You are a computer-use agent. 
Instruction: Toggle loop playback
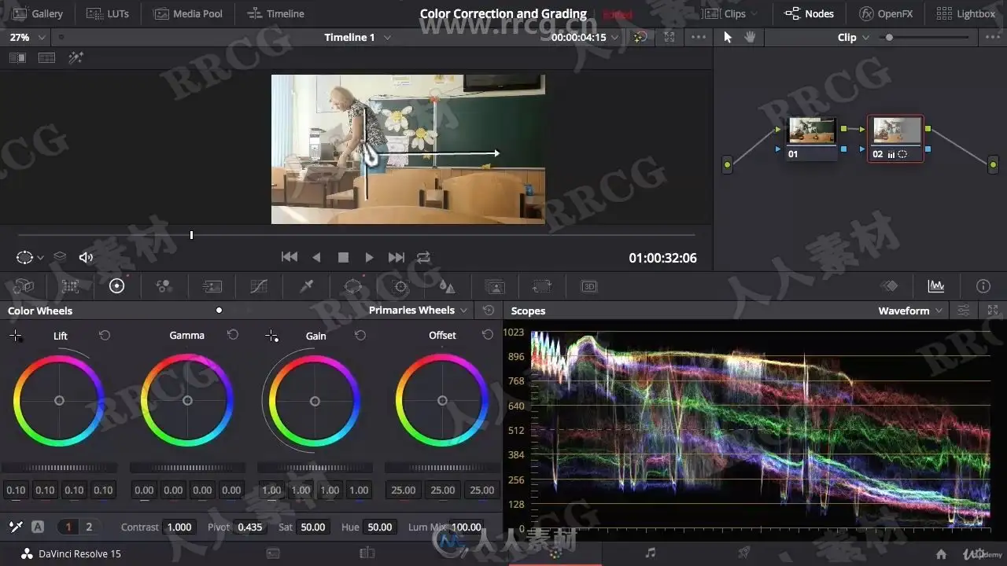[423, 257]
